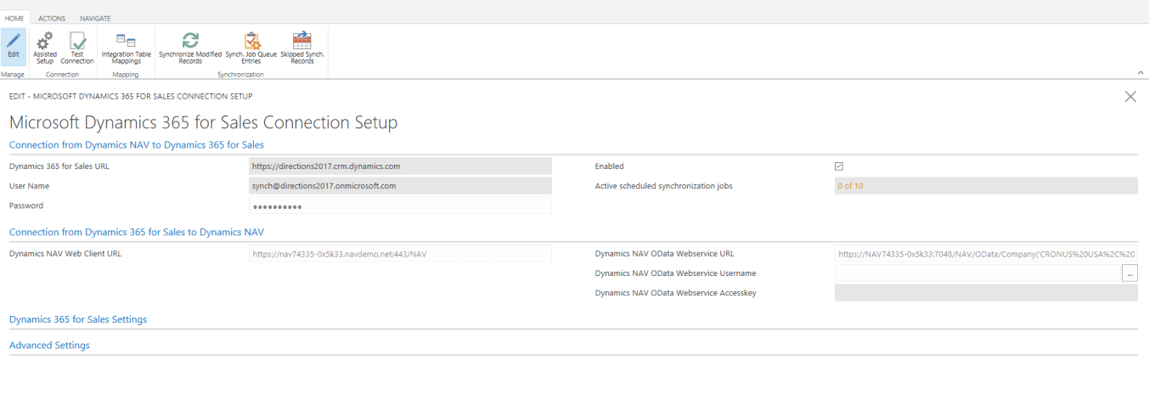Close the connection setup page

[1130, 97]
